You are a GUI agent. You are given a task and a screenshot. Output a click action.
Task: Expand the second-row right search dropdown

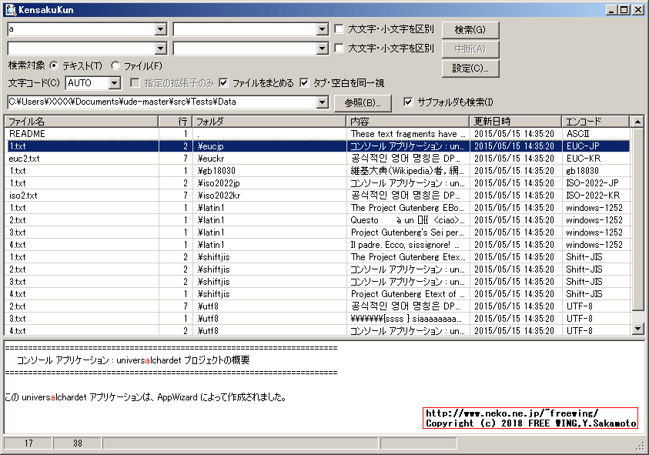[322, 49]
